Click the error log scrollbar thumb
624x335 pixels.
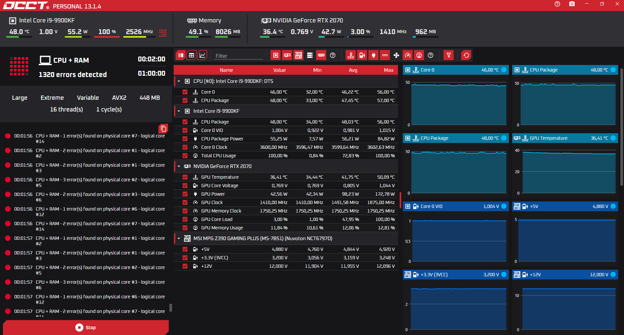pyautogui.click(x=171, y=308)
